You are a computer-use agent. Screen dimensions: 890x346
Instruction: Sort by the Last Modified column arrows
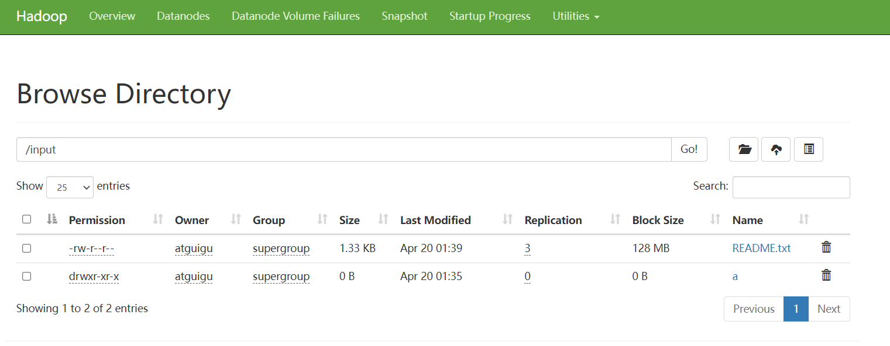click(x=507, y=219)
